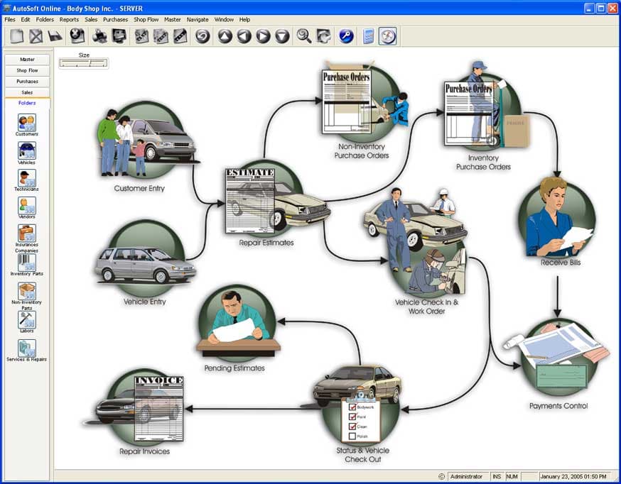Check the Bodywork box on the checkout clipboard
The height and width of the screenshot is (484, 621).
pos(352,406)
